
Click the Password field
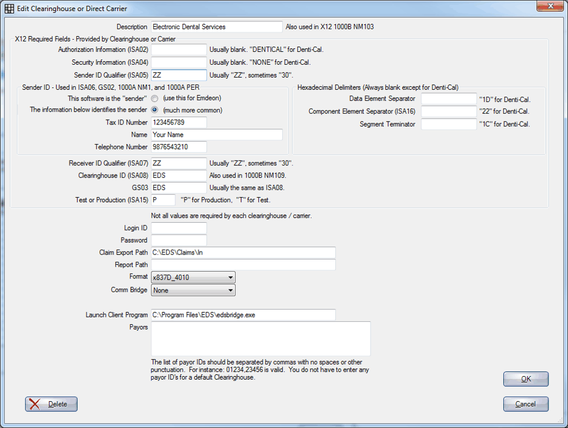[179, 240]
